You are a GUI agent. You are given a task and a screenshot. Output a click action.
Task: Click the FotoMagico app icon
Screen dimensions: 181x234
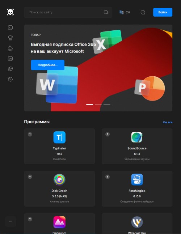point(137,180)
